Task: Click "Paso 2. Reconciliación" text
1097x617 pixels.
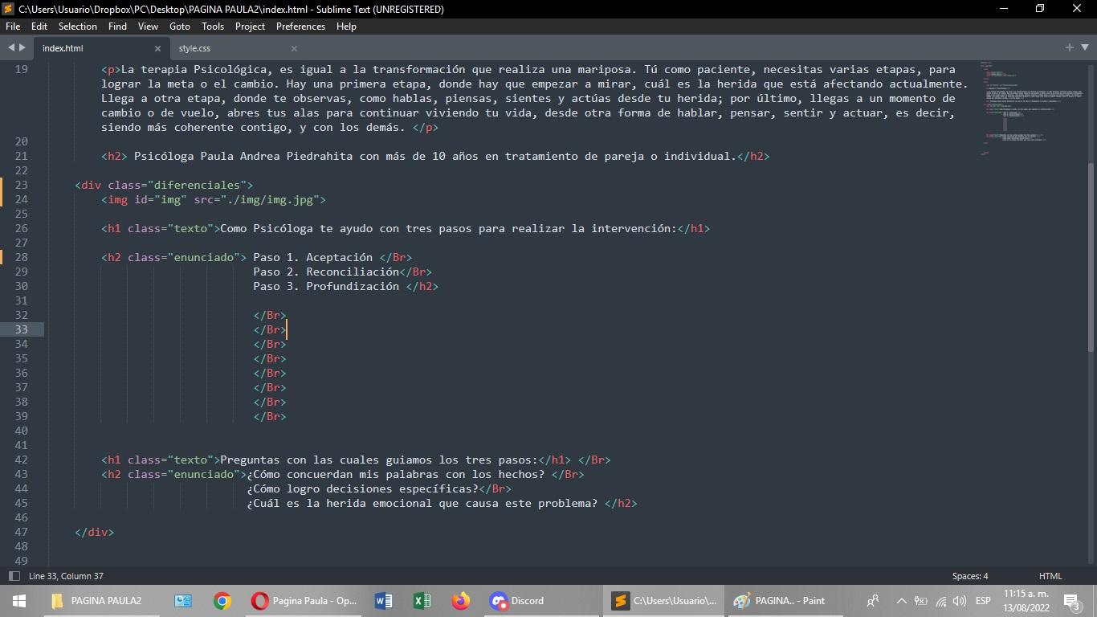Action: tap(326, 272)
